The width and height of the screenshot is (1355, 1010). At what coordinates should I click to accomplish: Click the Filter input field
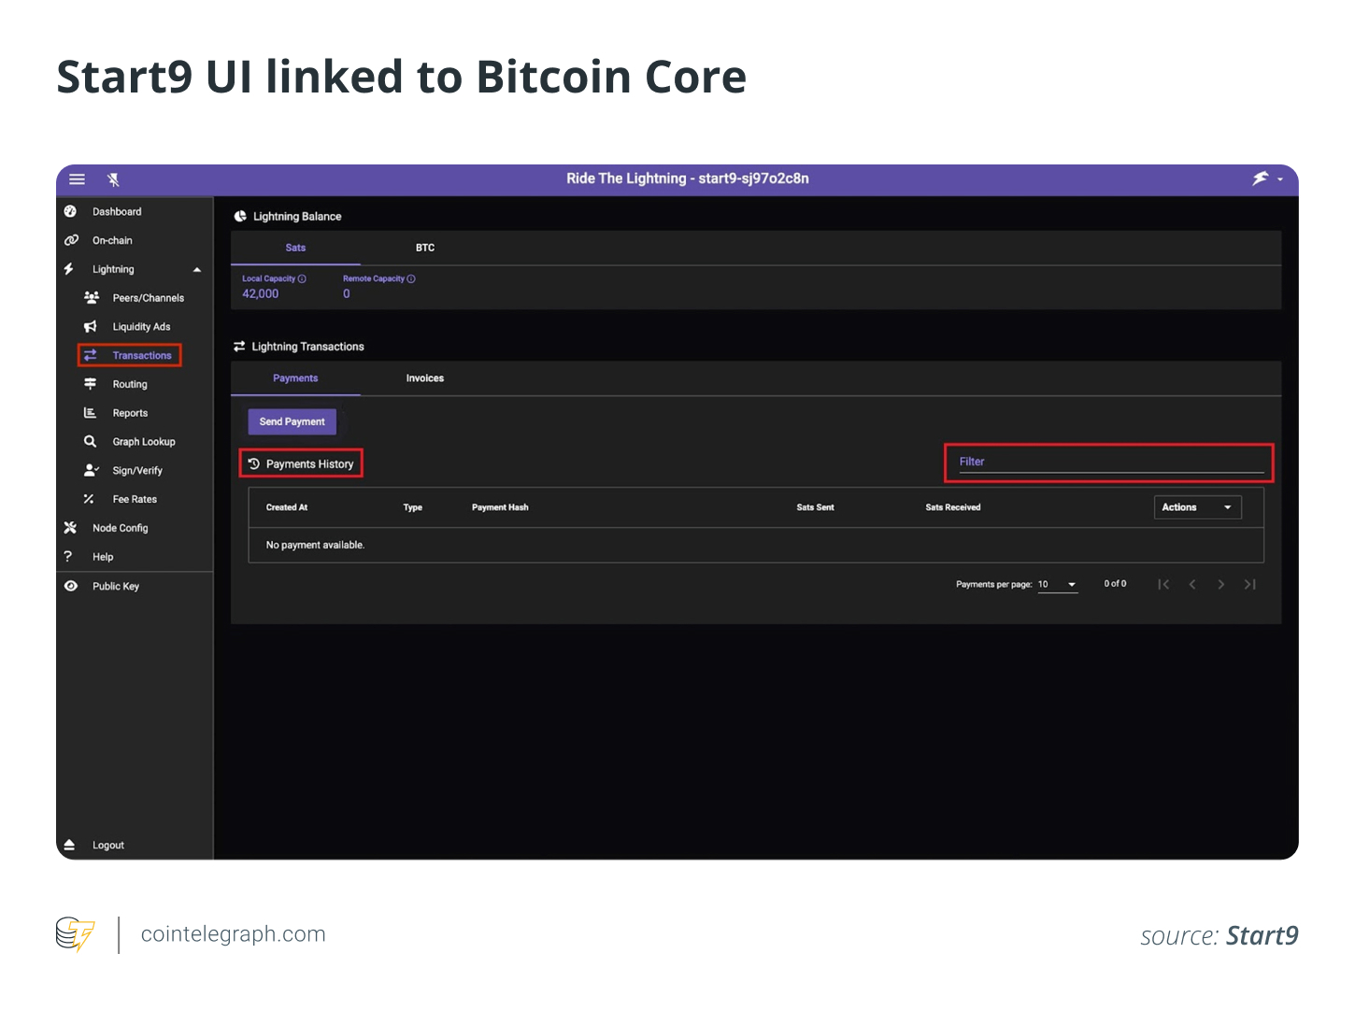point(1110,462)
